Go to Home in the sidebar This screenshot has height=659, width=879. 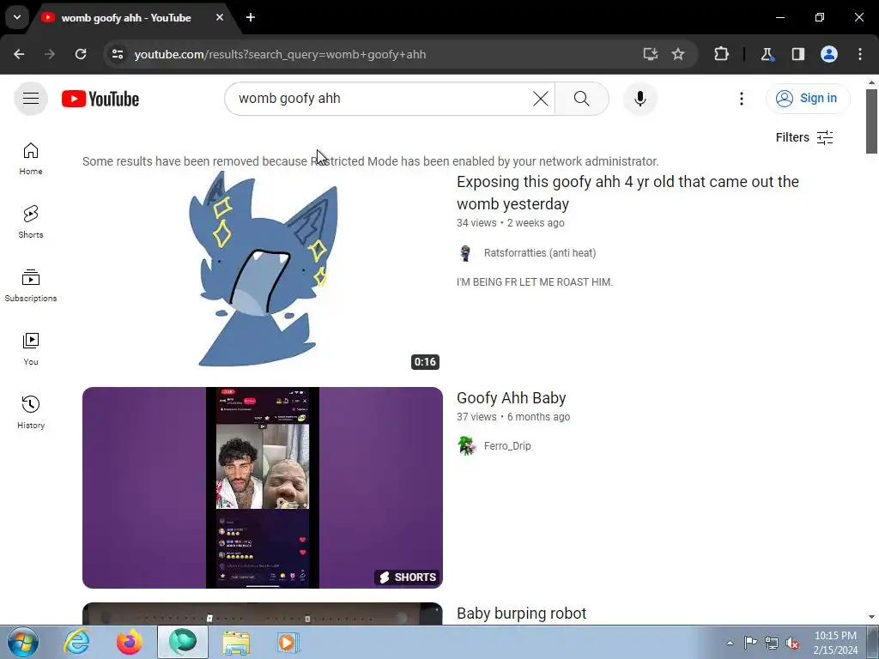[31, 159]
